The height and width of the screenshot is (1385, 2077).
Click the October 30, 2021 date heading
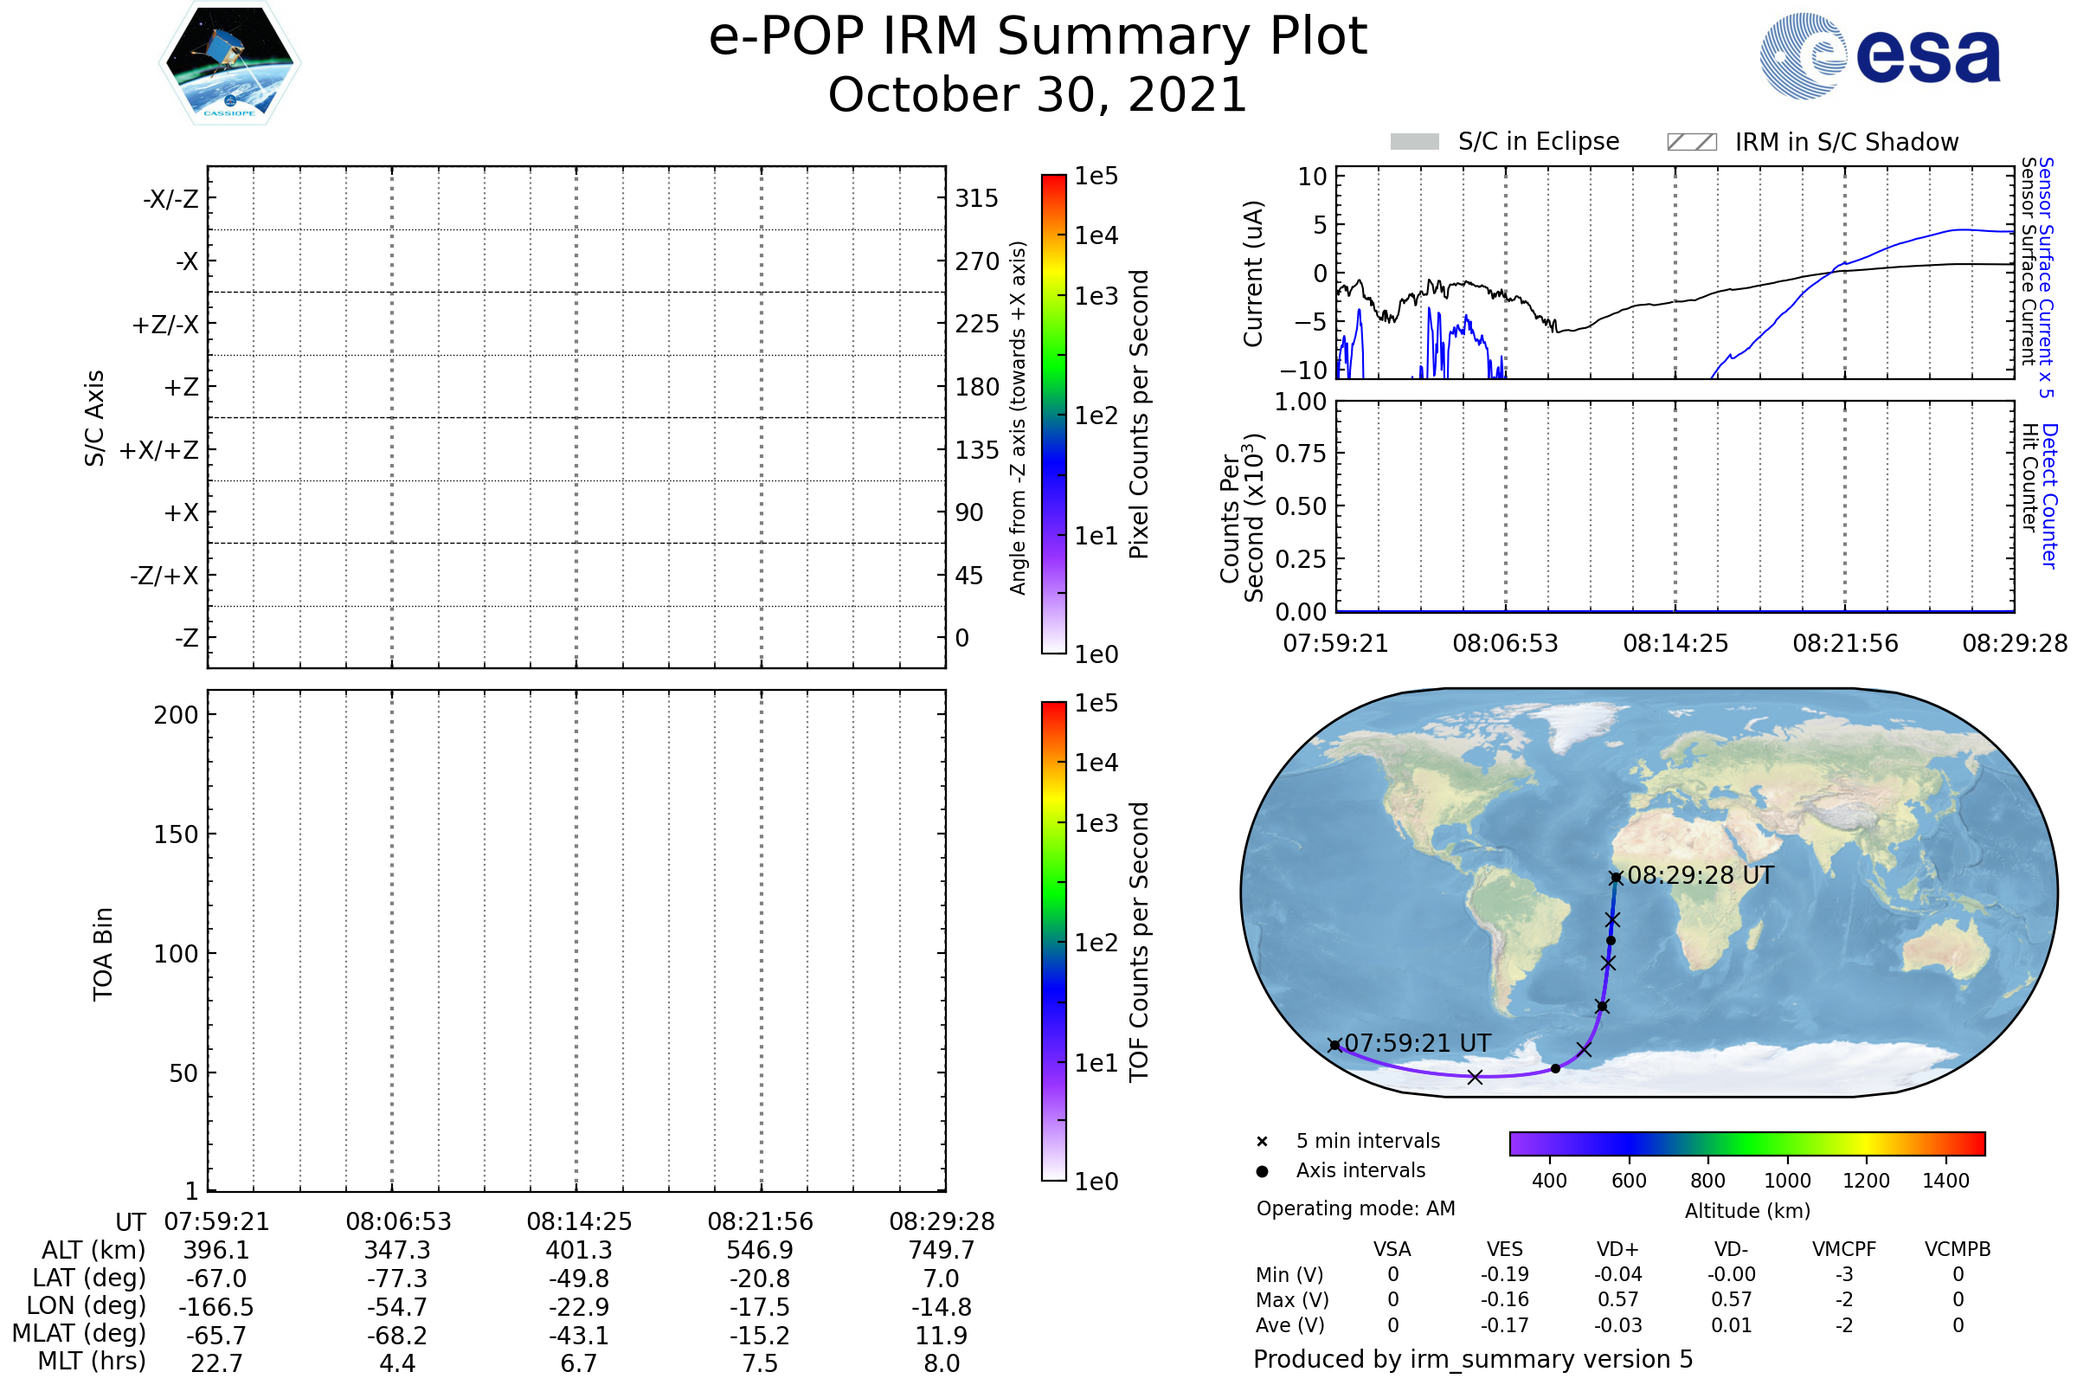click(1038, 94)
